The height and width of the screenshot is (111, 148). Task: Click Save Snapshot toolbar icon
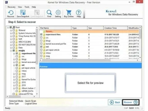(x=23, y=13)
